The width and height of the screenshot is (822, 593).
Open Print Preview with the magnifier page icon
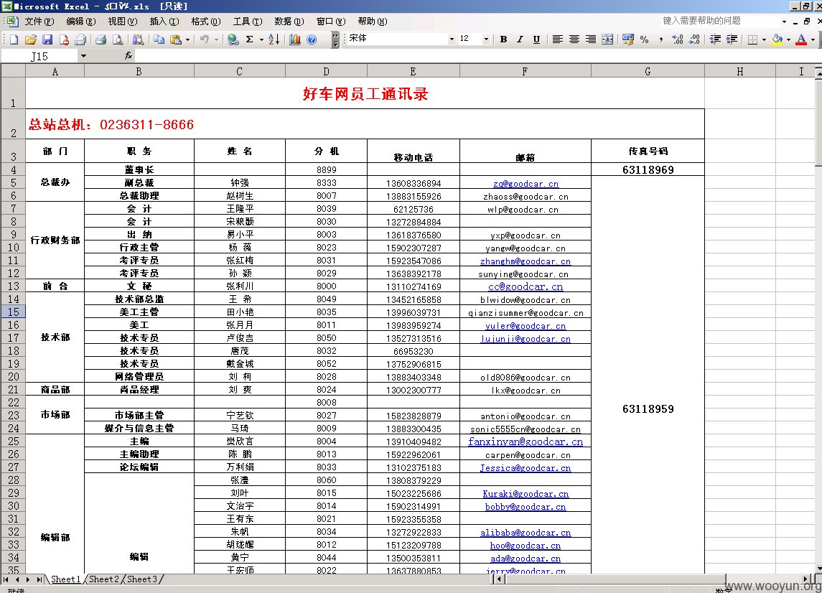tap(118, 39)
